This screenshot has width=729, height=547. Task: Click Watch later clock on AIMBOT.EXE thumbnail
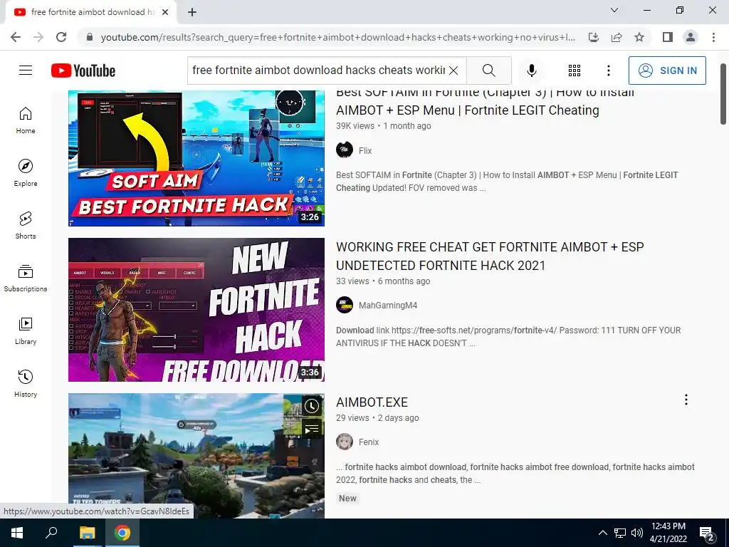(312, 406)
